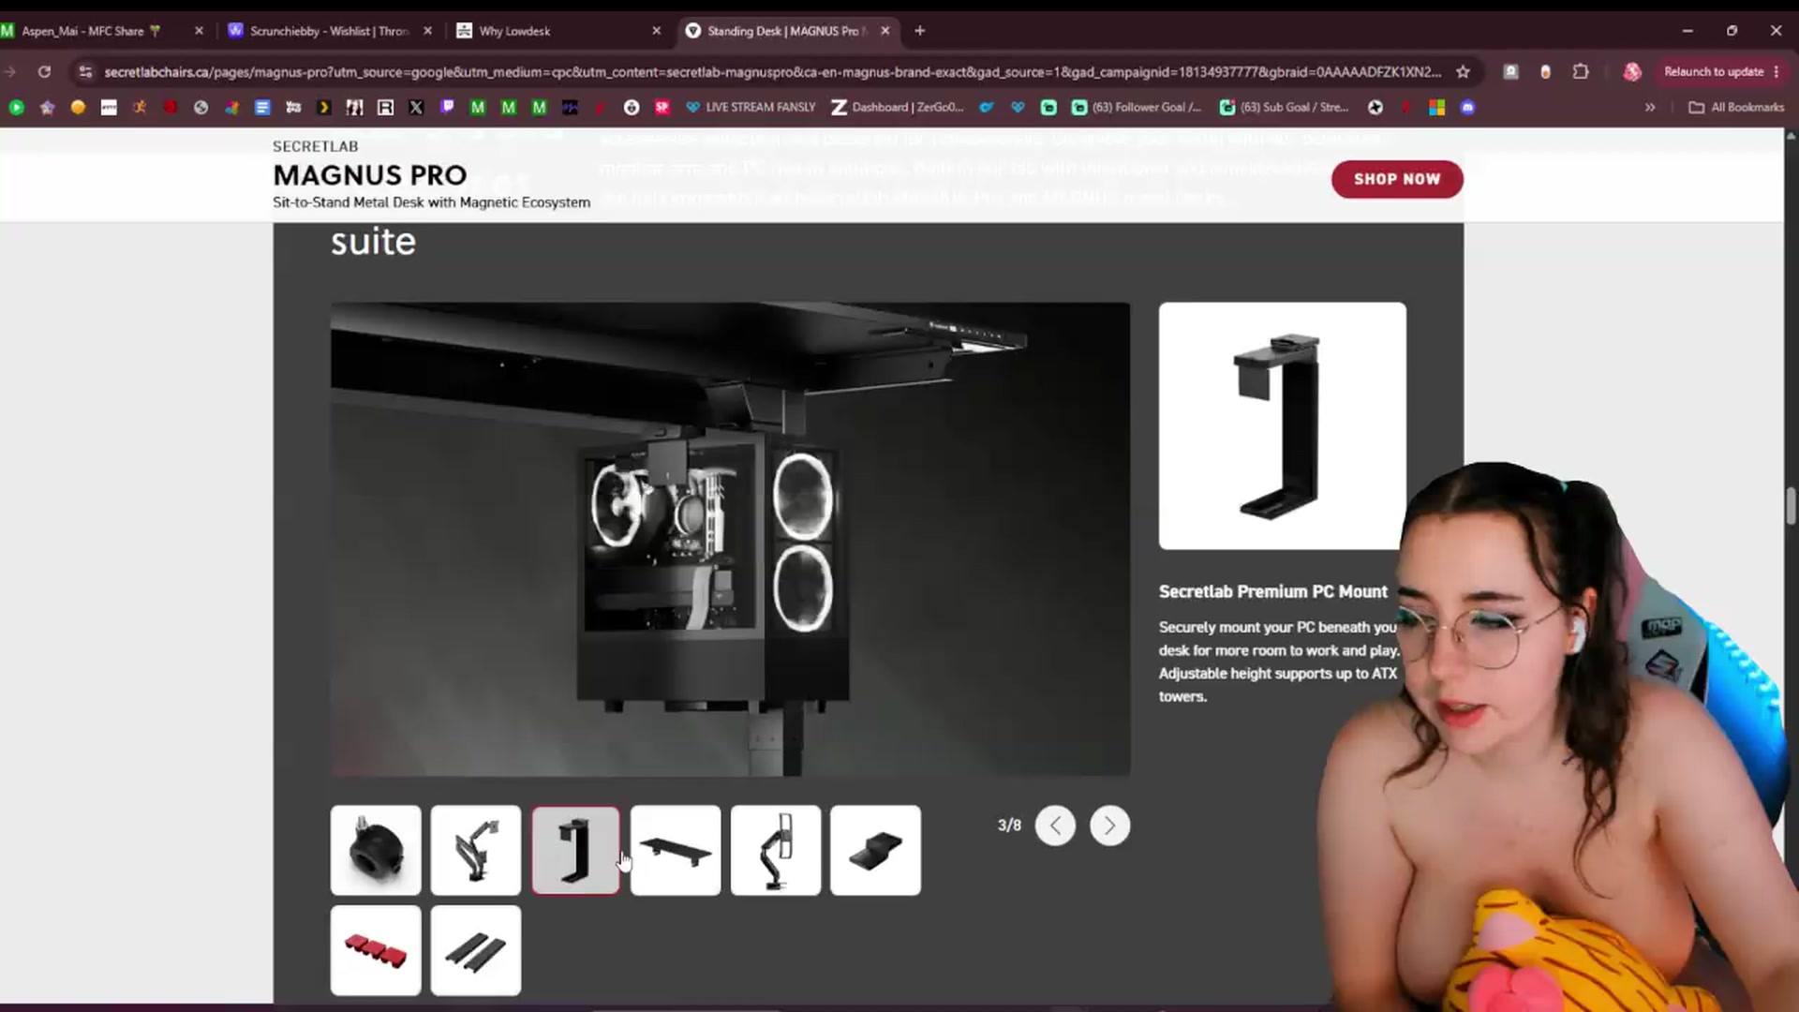Image resolution: width=1799 pixels, height=1012 pixels.
Task: Open the LIVE STREAM FANSLY bookmark
Action: [x=751, y=108]
